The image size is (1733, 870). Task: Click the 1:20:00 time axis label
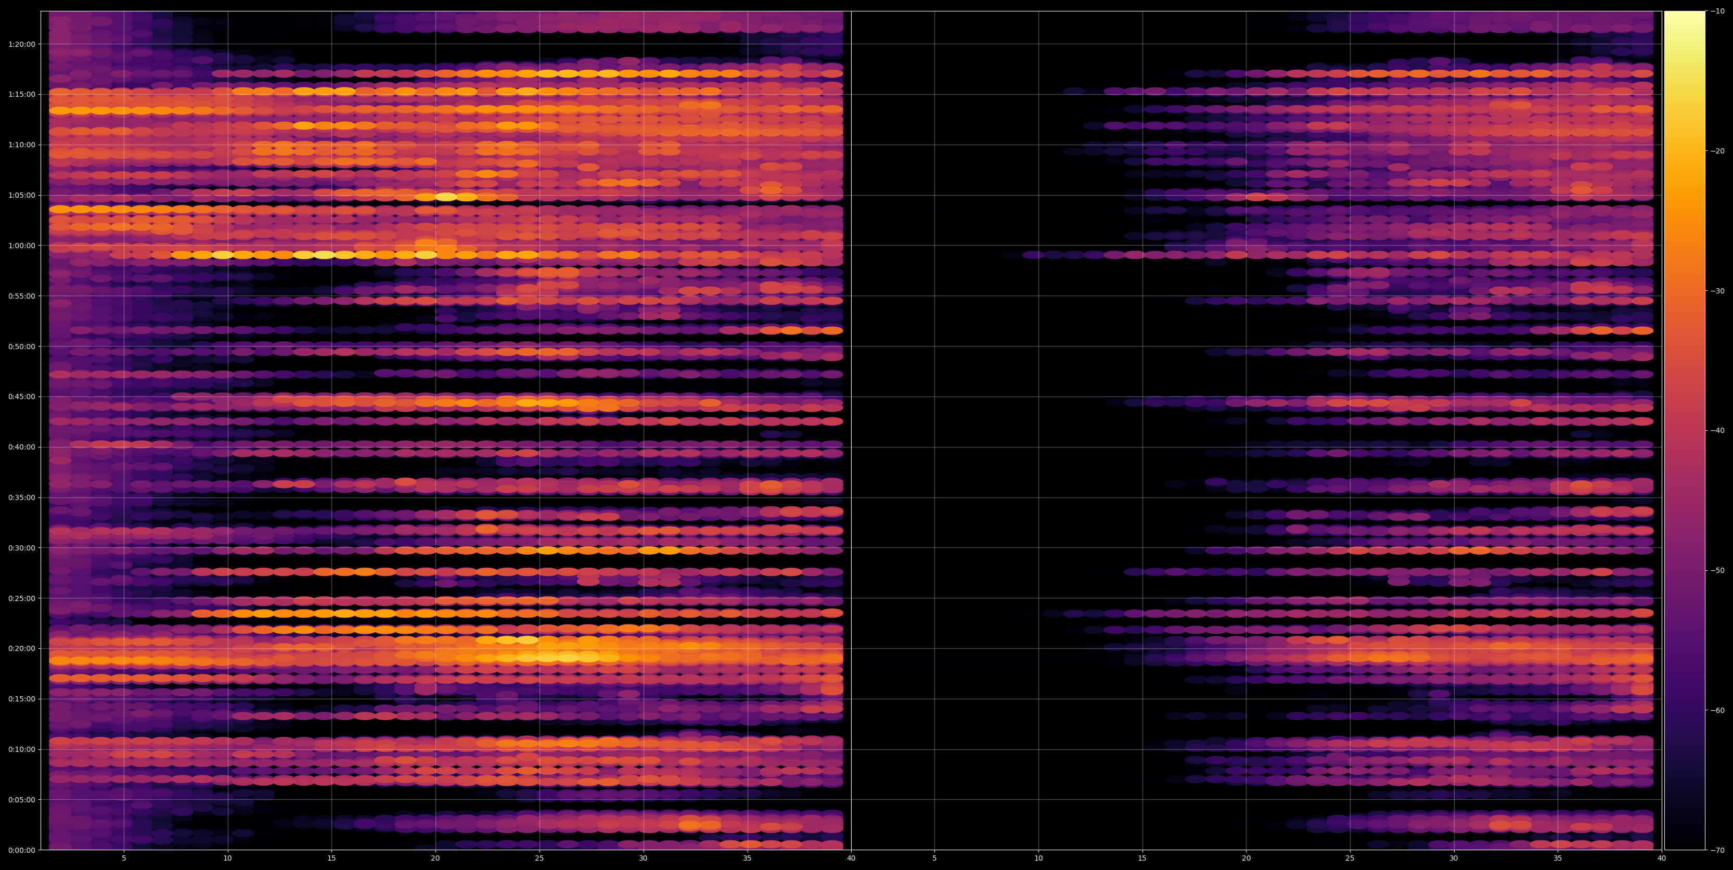tap(21, 44)
